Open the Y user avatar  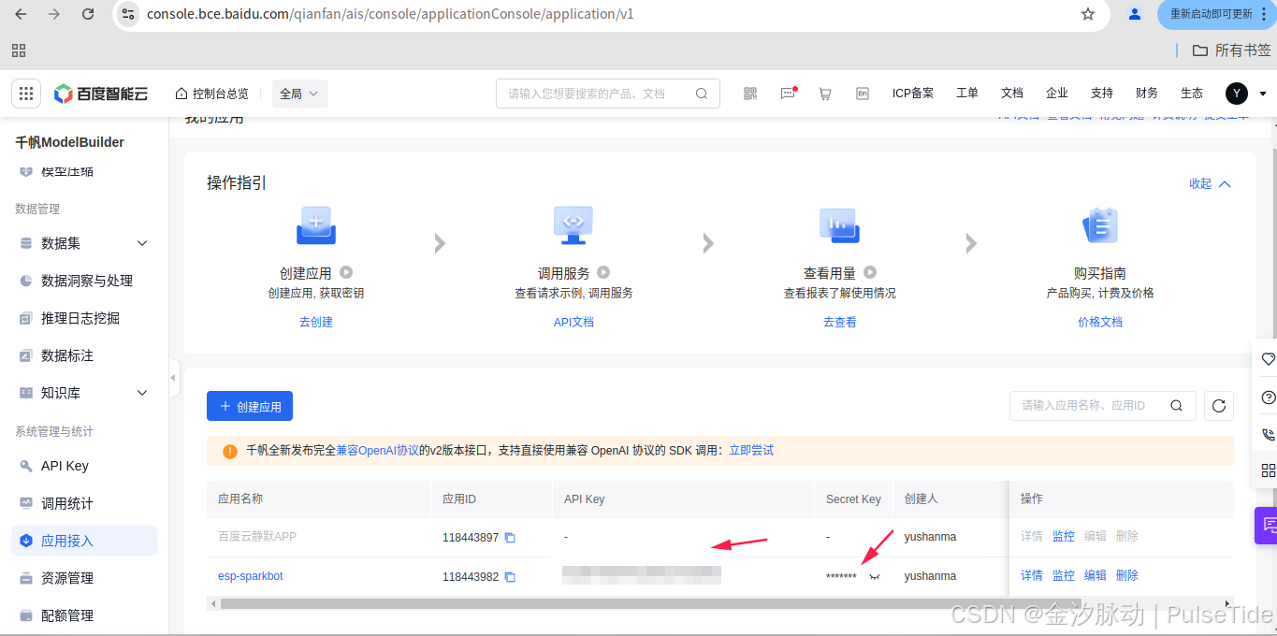coord(1237,94)
